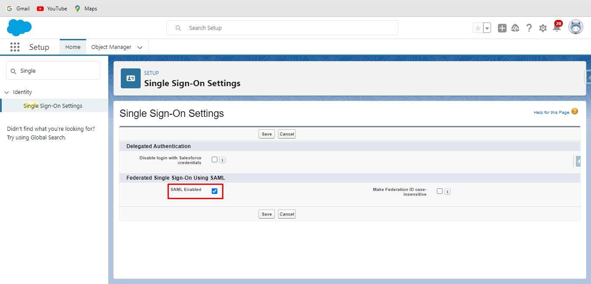This screenshot has width=591, height=284.
Task: Collapse the Identity section in the sidebar
Action: click(x=6, y=92)
